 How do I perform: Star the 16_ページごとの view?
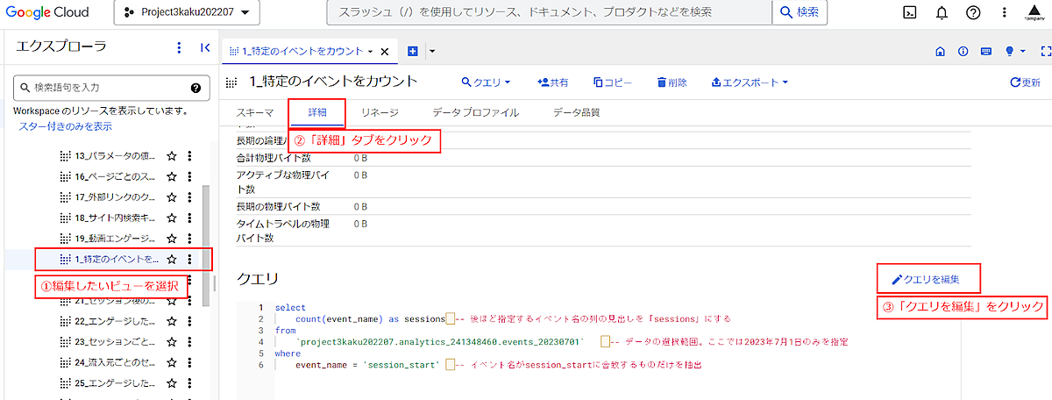click(x=172, y=177)
